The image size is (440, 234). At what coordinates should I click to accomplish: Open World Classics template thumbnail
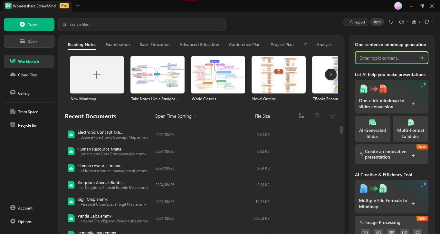(218, 75)
